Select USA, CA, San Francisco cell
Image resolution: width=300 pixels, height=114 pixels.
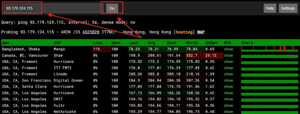(26, 80)
